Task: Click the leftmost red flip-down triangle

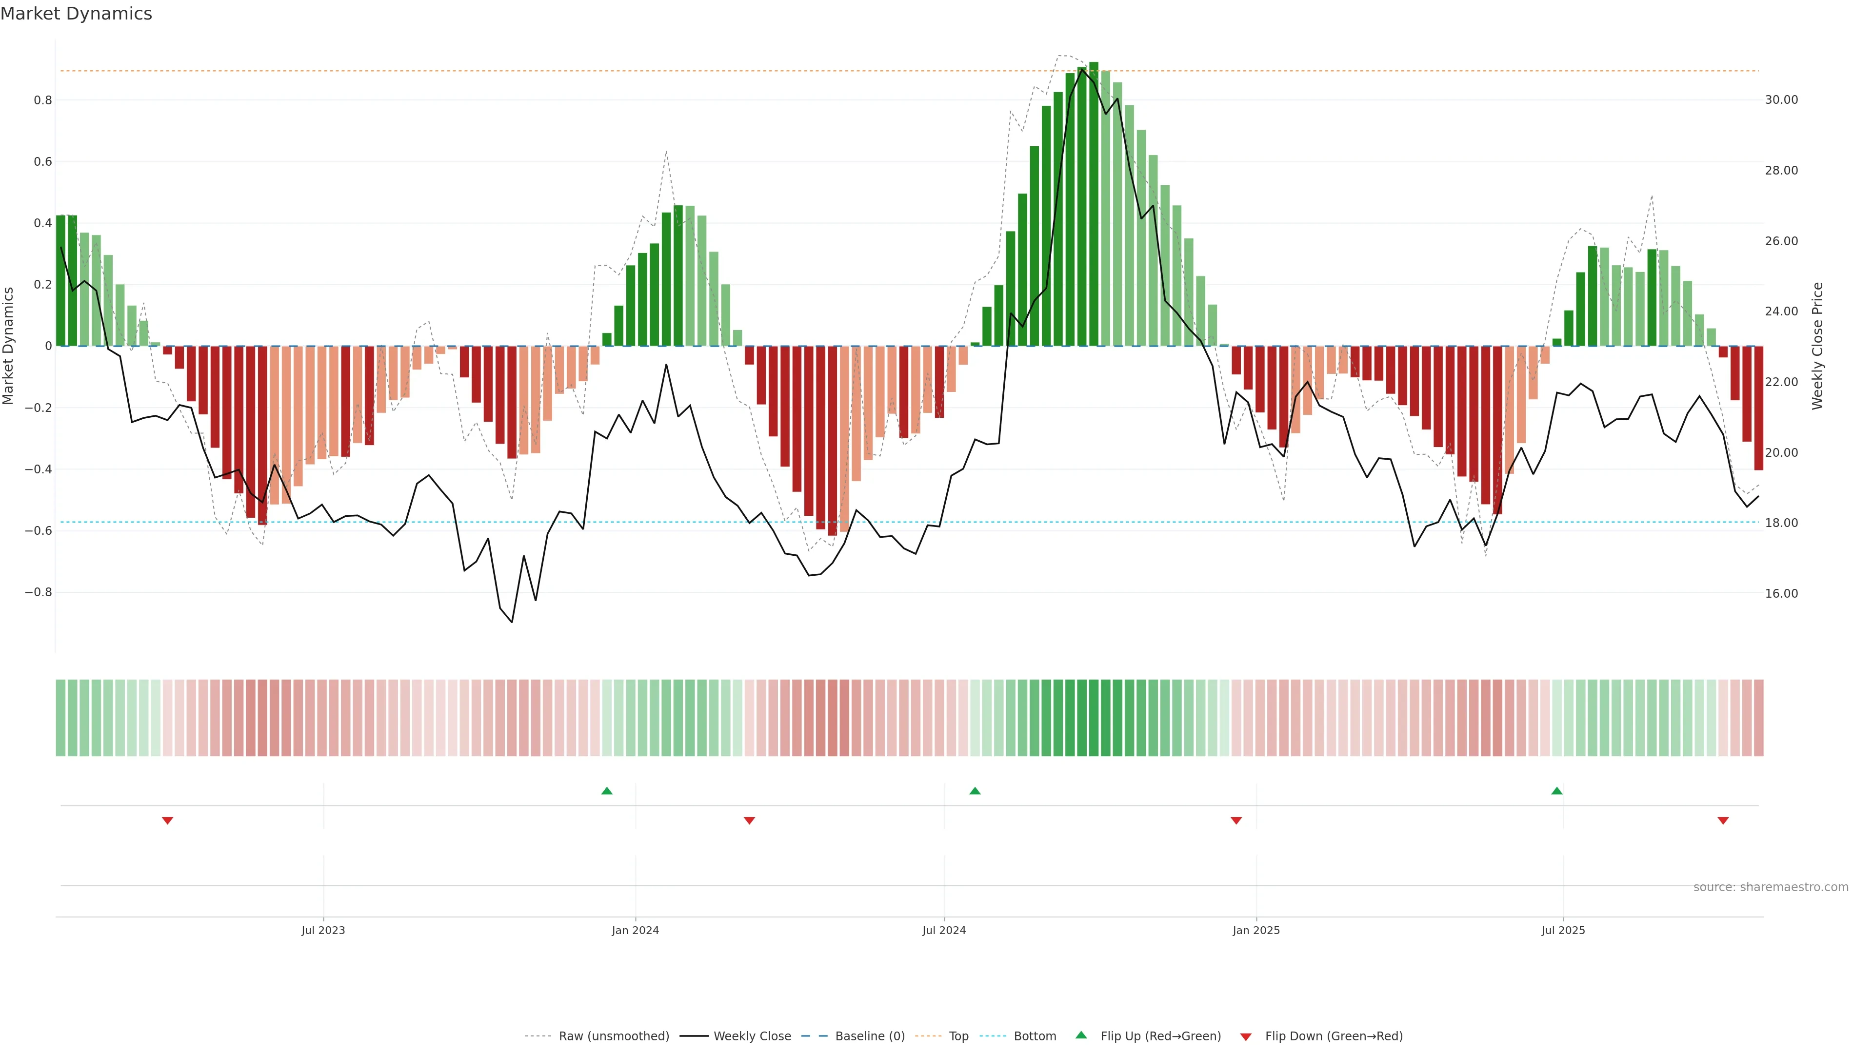Action: [x=167, y=820]
